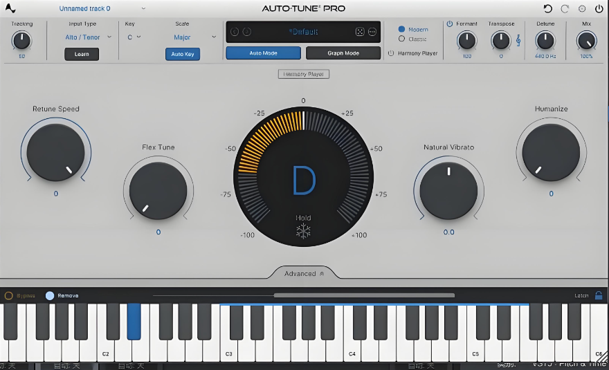Go to the previous preset arrow
The height and width of the screenshot is (370, 609).
pos(235,32)
